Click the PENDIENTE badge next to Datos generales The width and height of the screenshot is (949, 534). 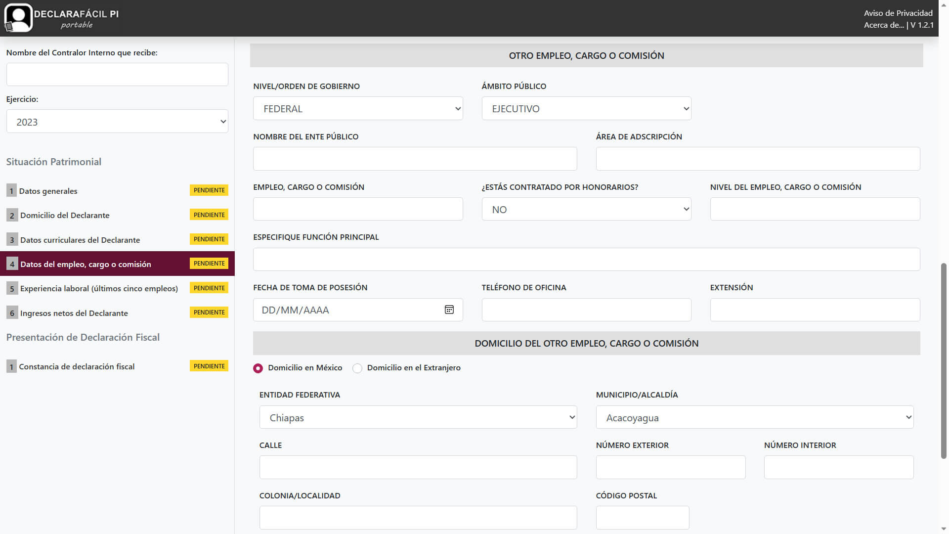point(209,190)
